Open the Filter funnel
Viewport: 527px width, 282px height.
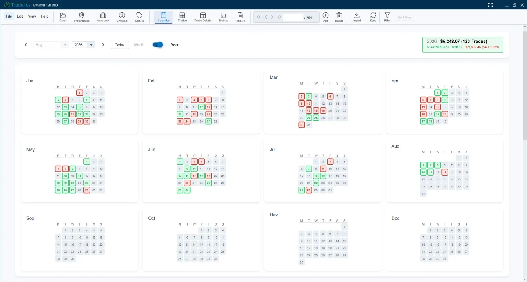[387, 17]
